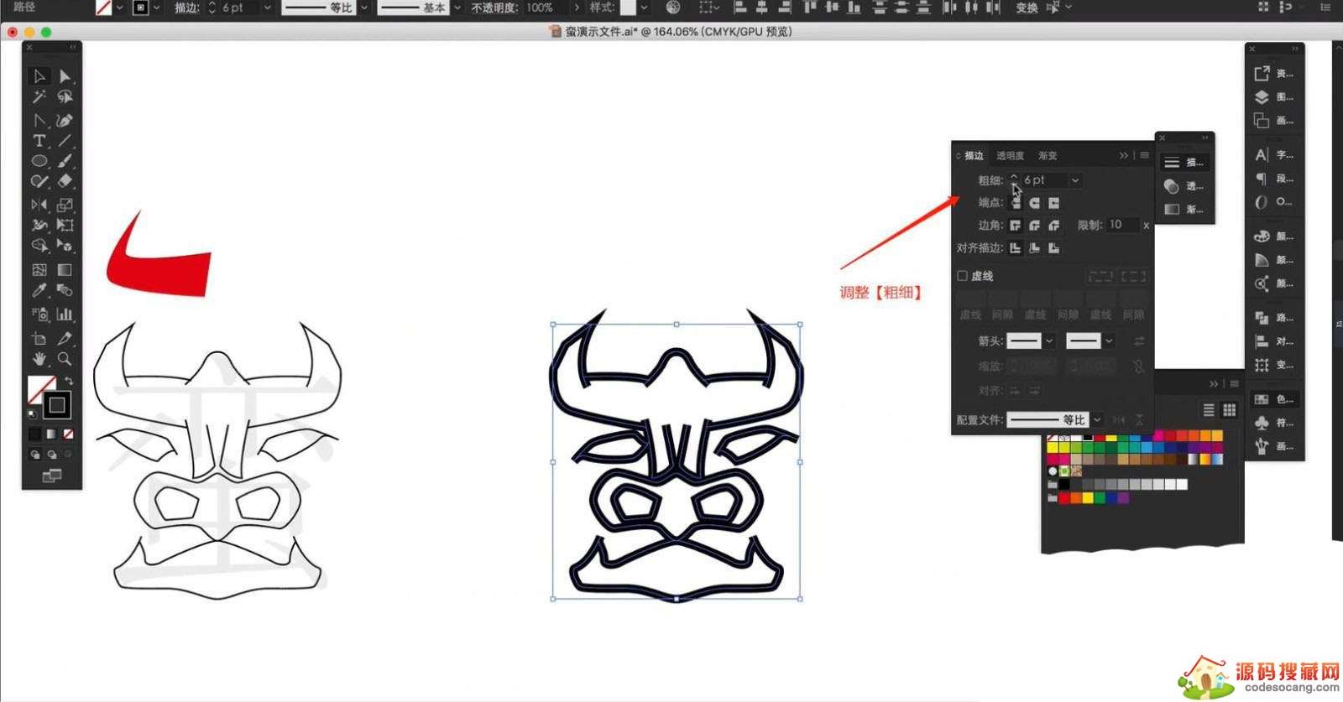Select the Eraser tool
The width and height of the screenshot is (1343, 702).
click(x=65, y=181)
